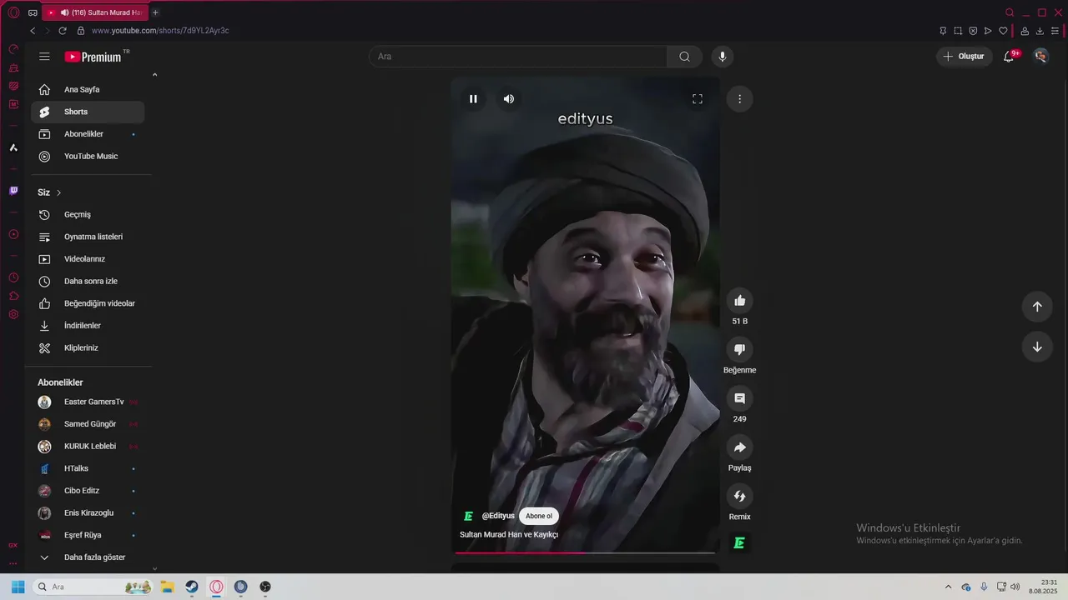Mute the Short using the speaker icon
Screen dimensions: 1068x600
tap(509, 99)
